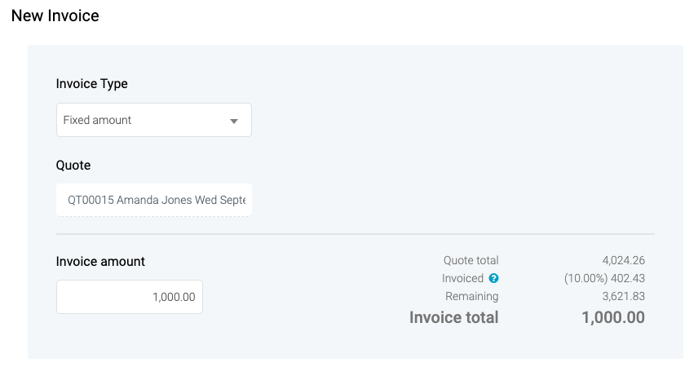Image resolution: width=698 pixels, height=367 pixels.
Task: Click the Fixed amount text in dropdown
Action: coord(97,120)
